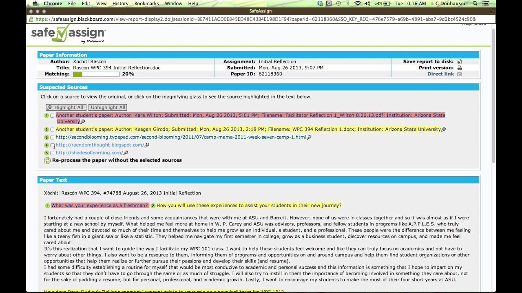Click the 20% matching progress bar
The width and height of the screenshot is (522, 293).
pyautogui.click(x=96, y=74)
